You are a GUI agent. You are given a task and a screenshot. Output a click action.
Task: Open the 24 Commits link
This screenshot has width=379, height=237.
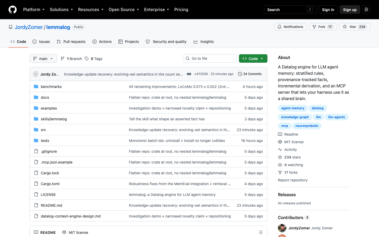coord(250,74)
